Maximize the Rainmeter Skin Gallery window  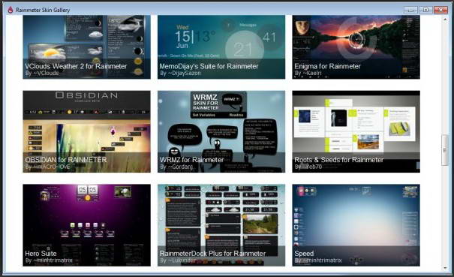tap(425, 10)
